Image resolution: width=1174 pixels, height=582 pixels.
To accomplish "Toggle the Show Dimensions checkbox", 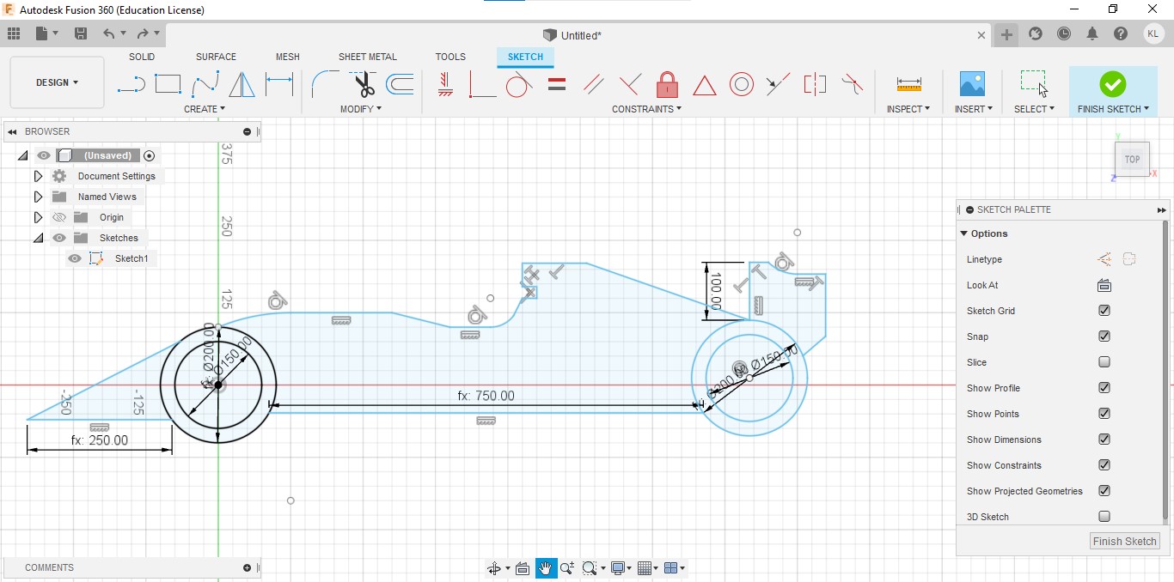I will [x=1104, y=440].
